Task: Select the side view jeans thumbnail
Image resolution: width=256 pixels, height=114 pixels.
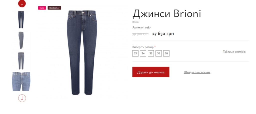Action: (21, 40)
